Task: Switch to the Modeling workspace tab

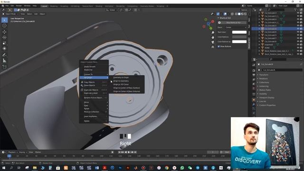Action: [54, 6]
